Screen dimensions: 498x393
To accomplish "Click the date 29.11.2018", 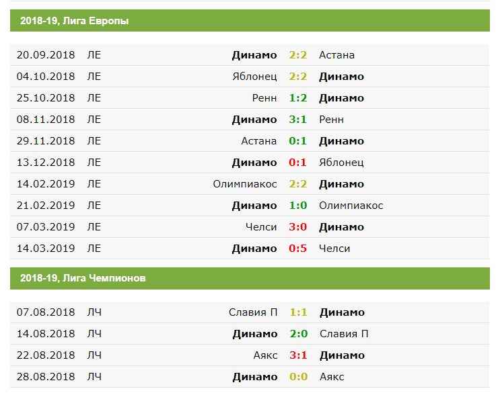I will (x=46, y=141).
